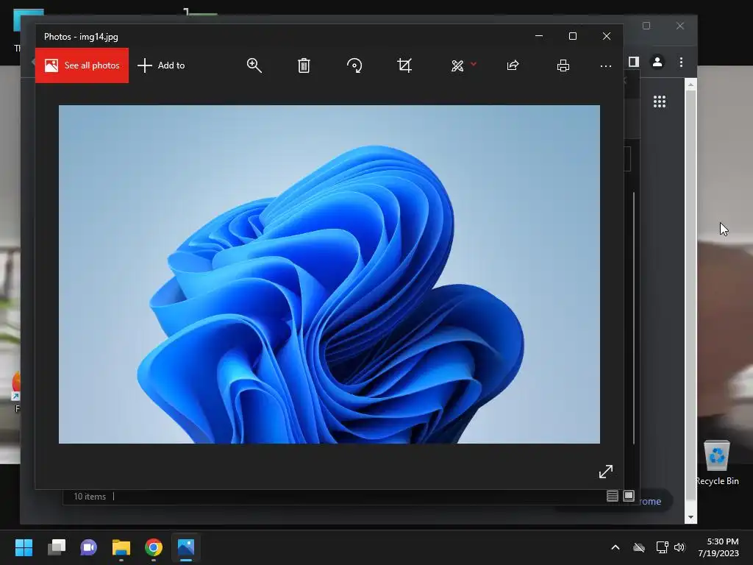Viewport: 753px width, 565px height.
Task: Open the crop tool in Photos
Action: click(404, 65)
